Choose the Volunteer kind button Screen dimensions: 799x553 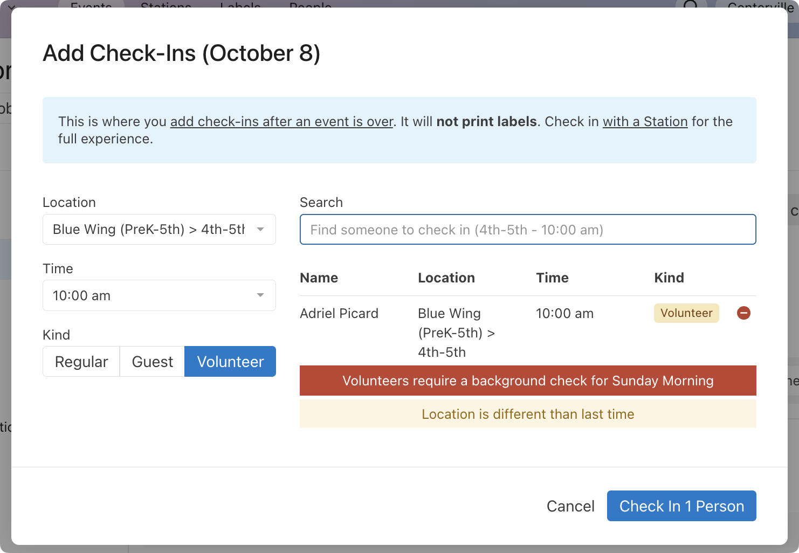pyautogui.click(x=230, y=362)
